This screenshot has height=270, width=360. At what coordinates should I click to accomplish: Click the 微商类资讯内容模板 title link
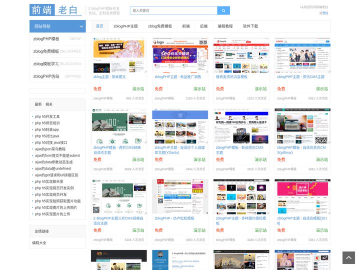tap(231, 77)
